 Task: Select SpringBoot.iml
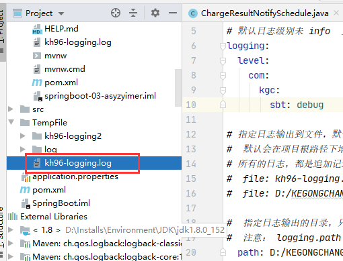pos(61,203)
